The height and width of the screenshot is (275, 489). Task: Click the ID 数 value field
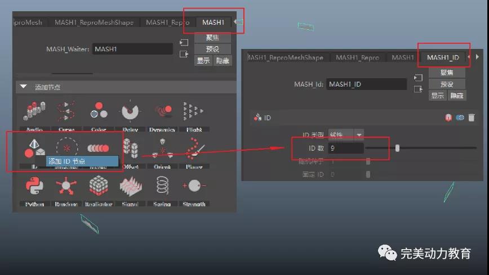pos(345,148)
